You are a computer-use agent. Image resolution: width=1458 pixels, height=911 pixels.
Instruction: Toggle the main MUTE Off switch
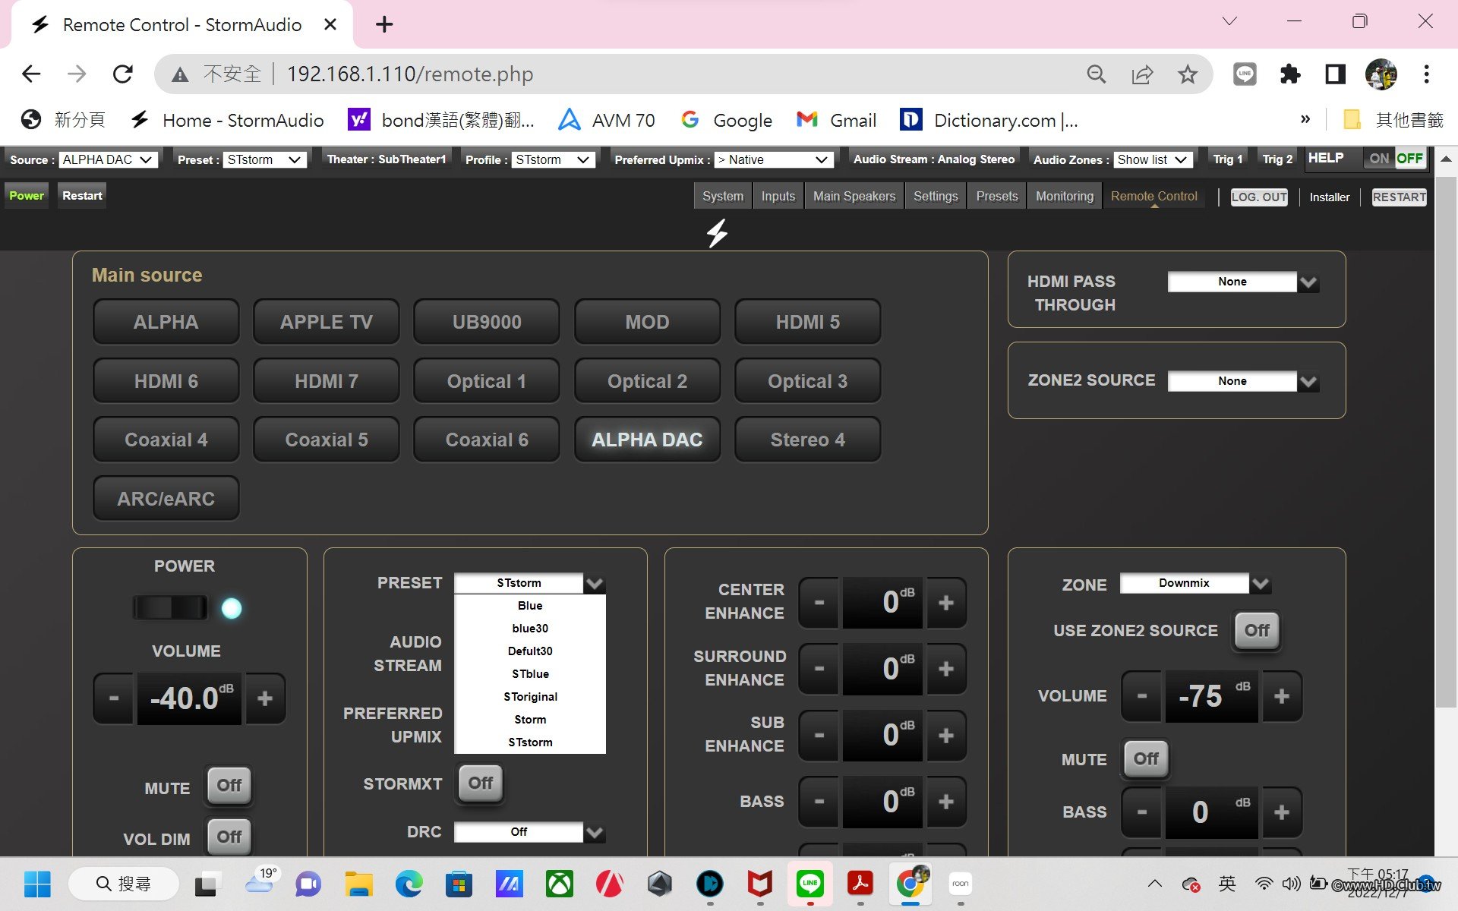229,785
